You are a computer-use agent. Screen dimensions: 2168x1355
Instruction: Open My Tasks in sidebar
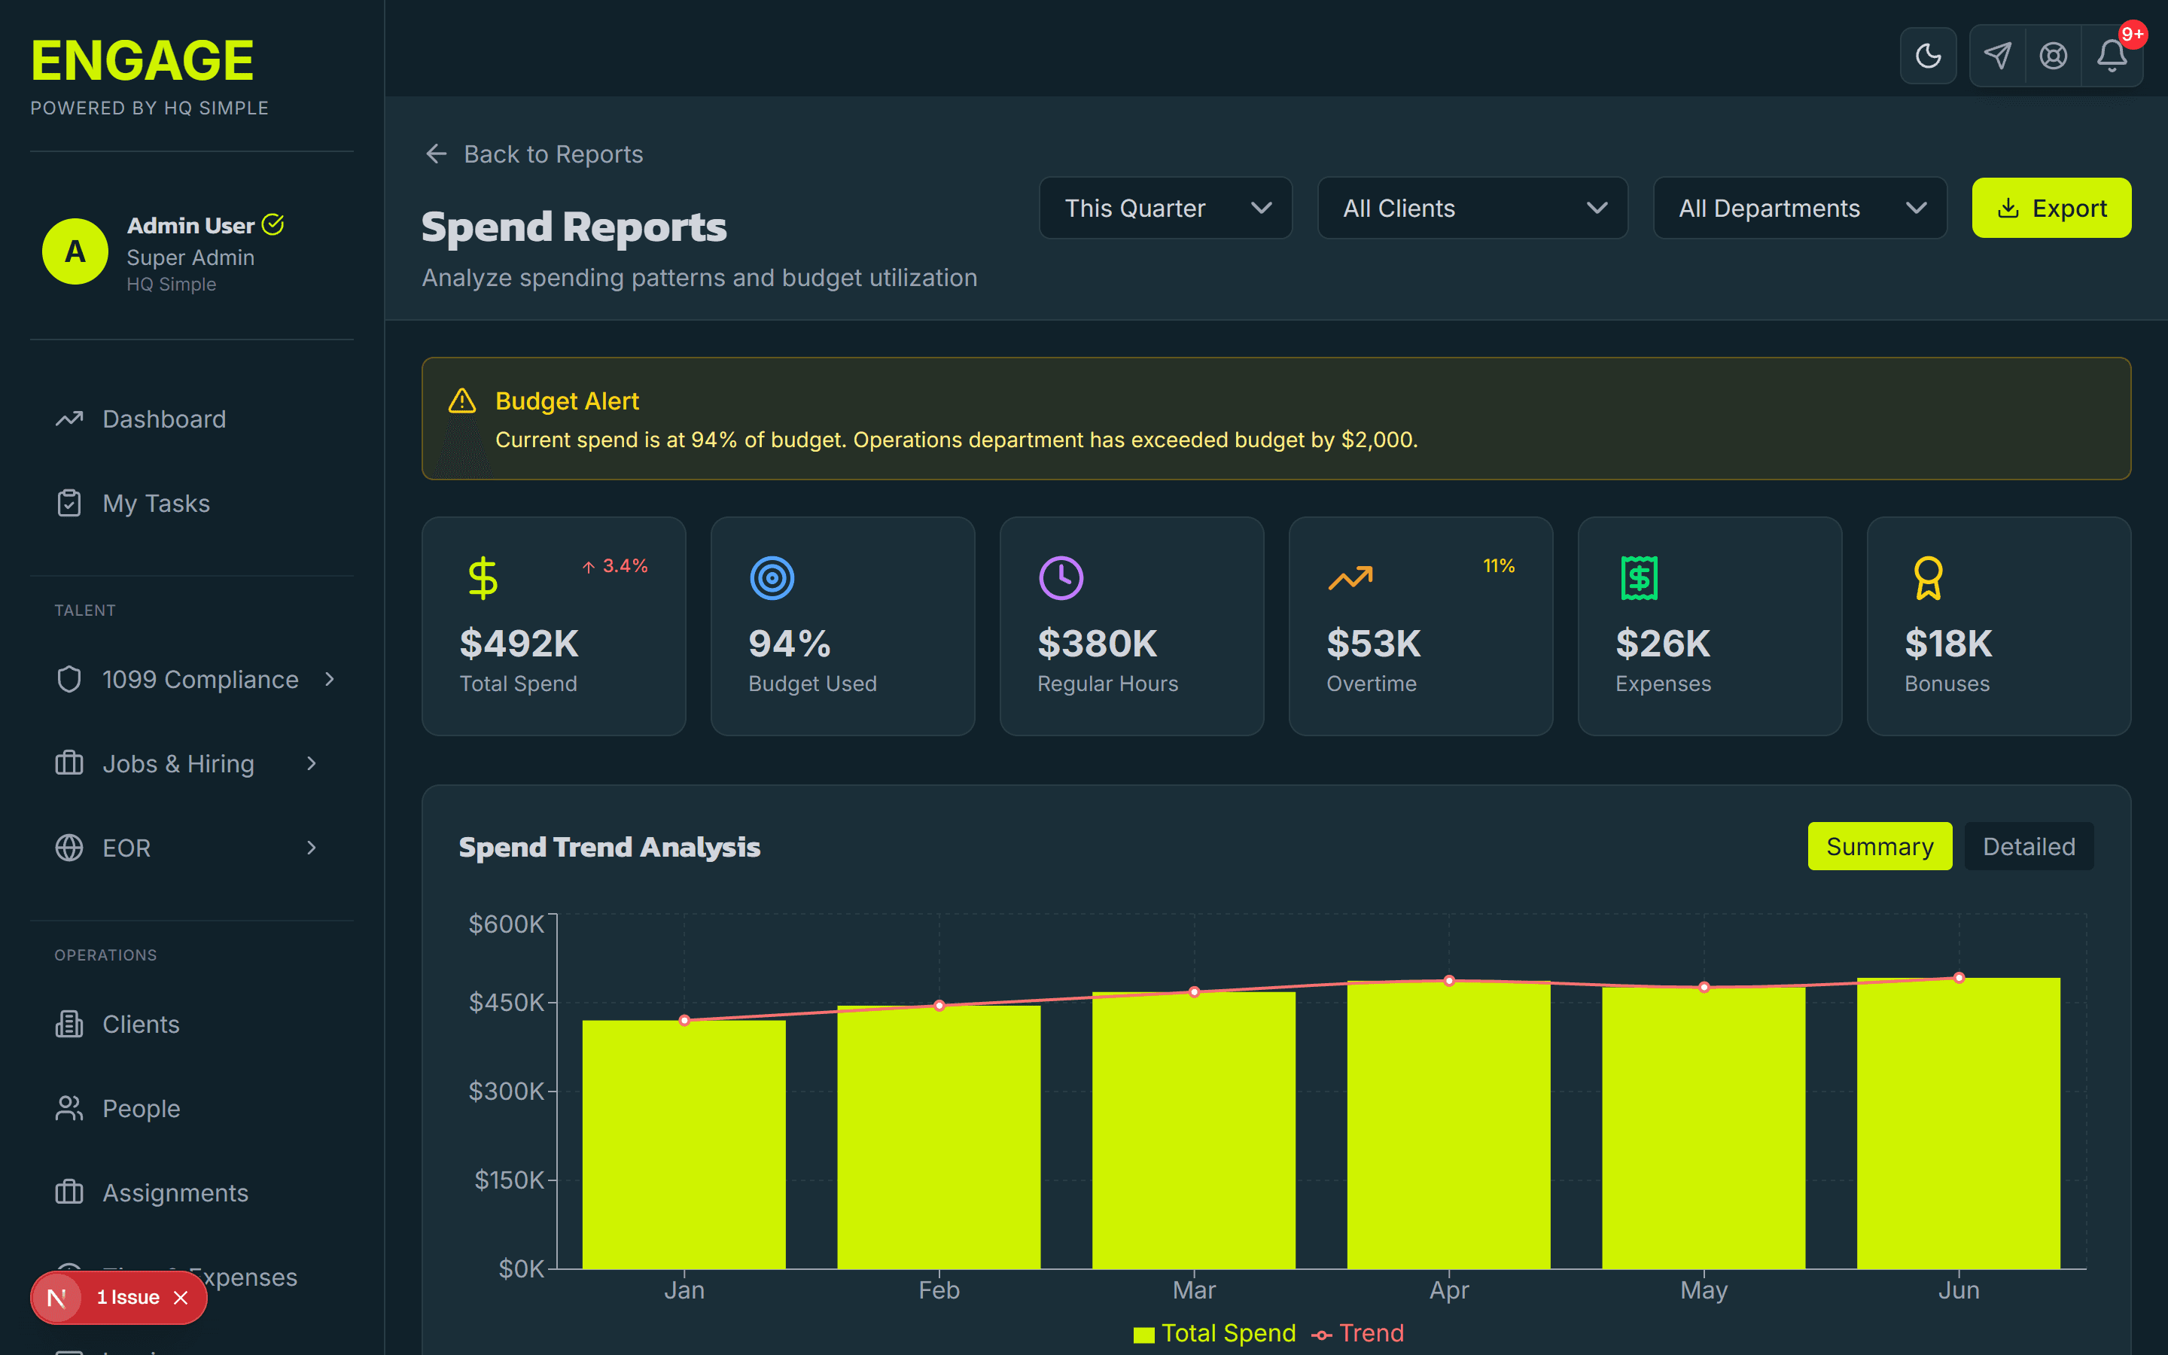coord(192,503)
